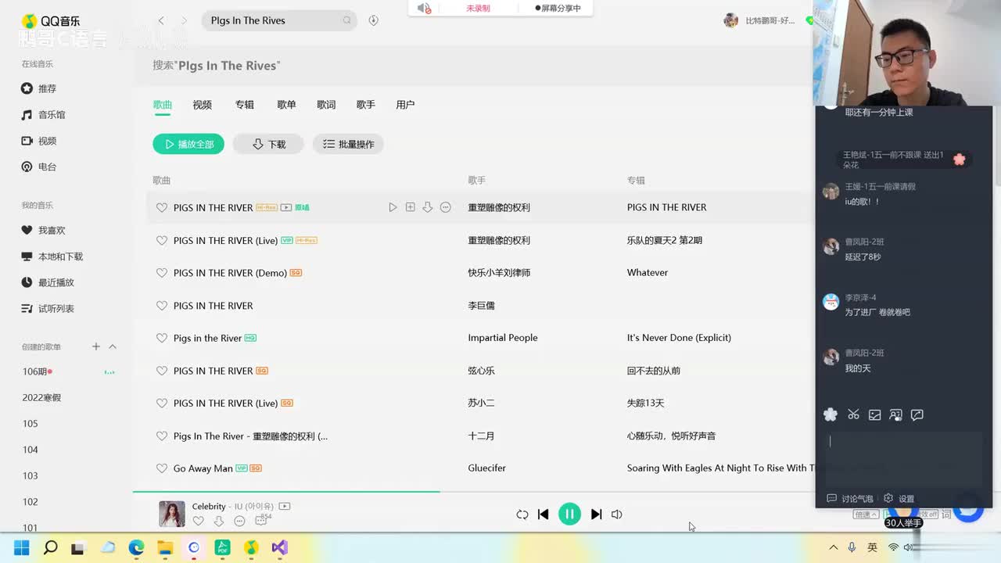Open the player volume icon
This screenshot has height=563, width=1001.
coord(617,515)
